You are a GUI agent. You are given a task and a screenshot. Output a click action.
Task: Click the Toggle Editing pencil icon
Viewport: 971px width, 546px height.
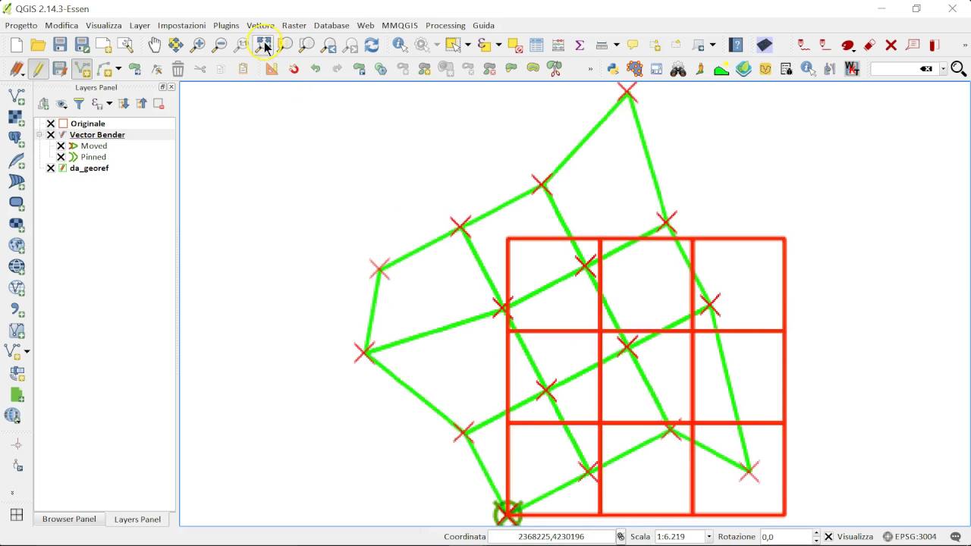[x=38, y=70]
